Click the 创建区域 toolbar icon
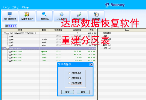146x100 pixels. pyautogui.click(x=96, y=14)
